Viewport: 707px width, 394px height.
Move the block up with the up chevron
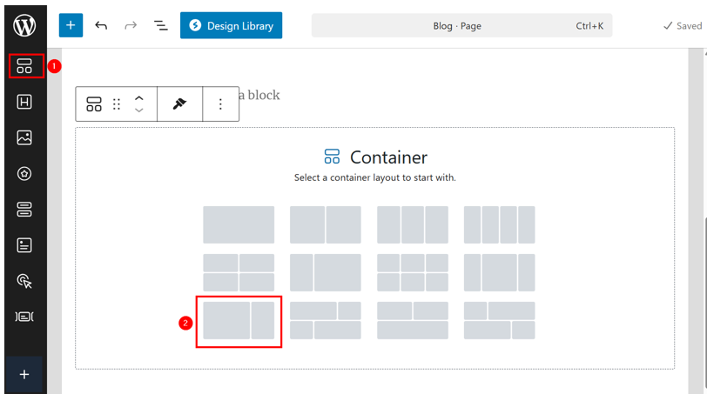pyautogui.click(x=139, y=98)
